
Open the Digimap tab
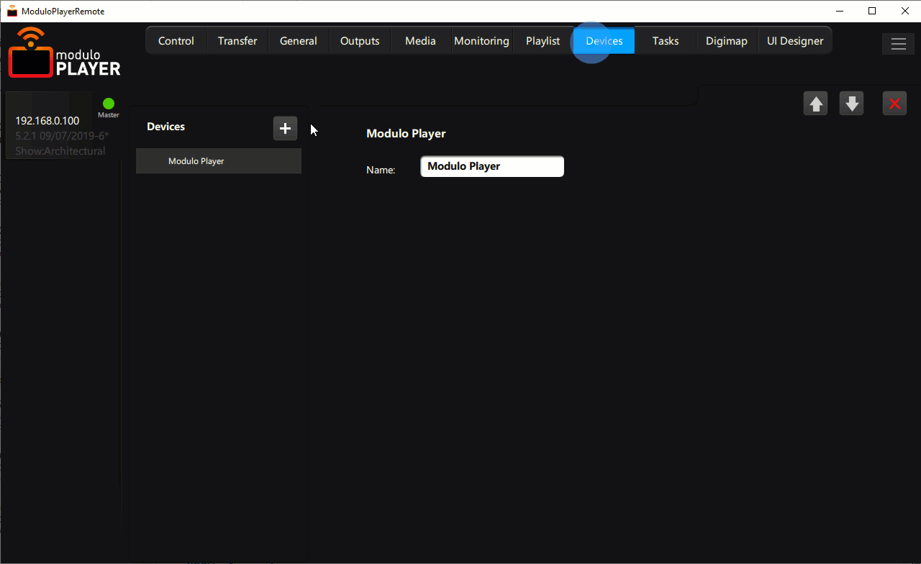click(x=727, y=41)
